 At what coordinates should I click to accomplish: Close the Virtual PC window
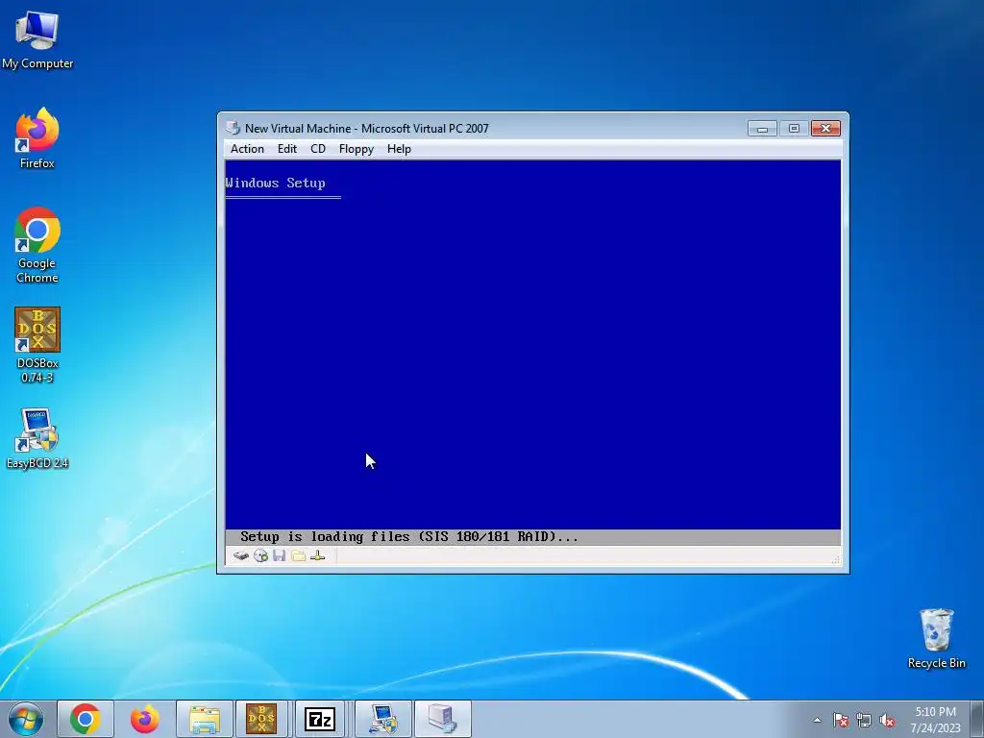(x=825, y=128)
